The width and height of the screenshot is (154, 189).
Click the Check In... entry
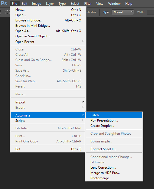tap(48, 76)
